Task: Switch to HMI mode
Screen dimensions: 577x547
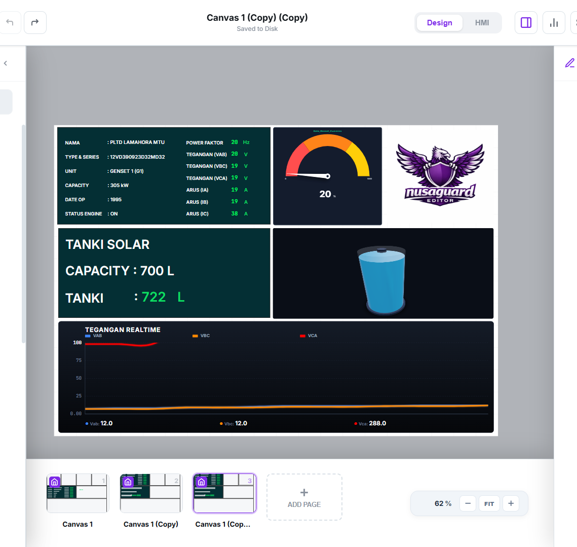Action: [482, 23]
